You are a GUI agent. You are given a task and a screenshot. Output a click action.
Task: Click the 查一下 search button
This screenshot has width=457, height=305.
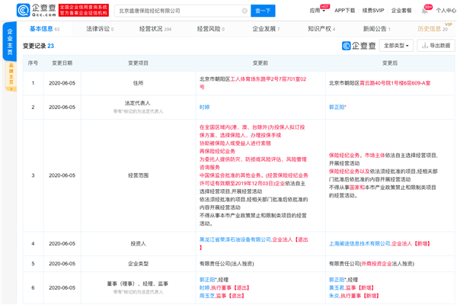pos(263,11)
